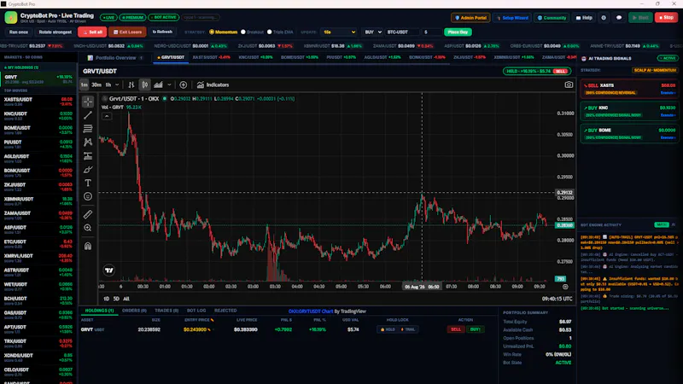
Task: Toggle the green badge in Bot Engine Activity
Action: (661, 224)
